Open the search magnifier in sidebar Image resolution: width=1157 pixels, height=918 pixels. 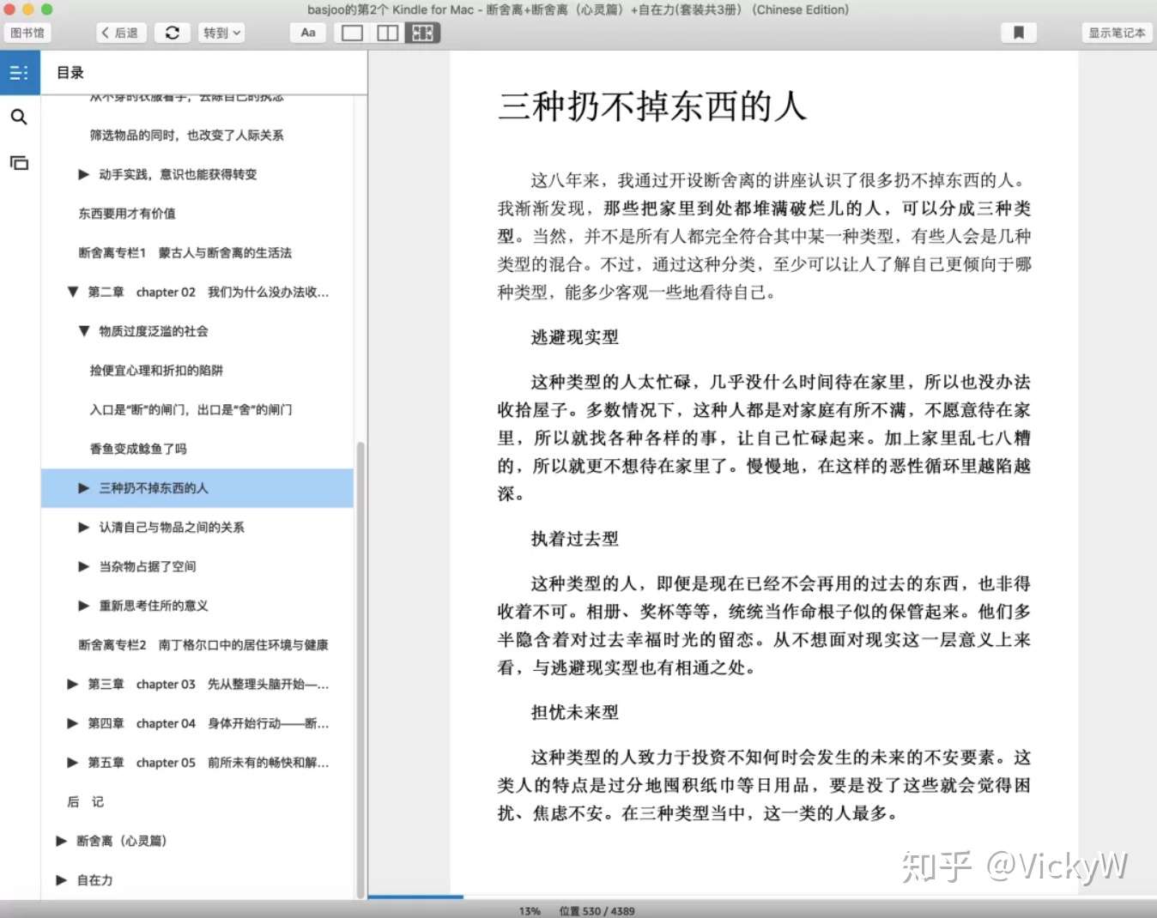(19, 117)
